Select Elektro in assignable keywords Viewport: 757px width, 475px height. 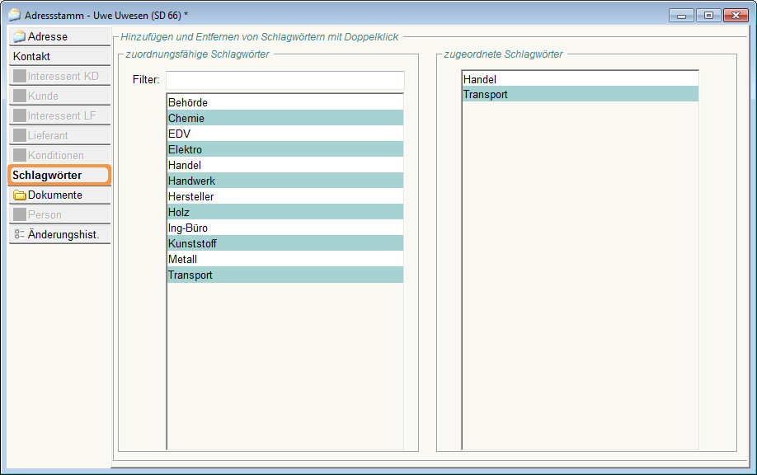coord(284,149)
